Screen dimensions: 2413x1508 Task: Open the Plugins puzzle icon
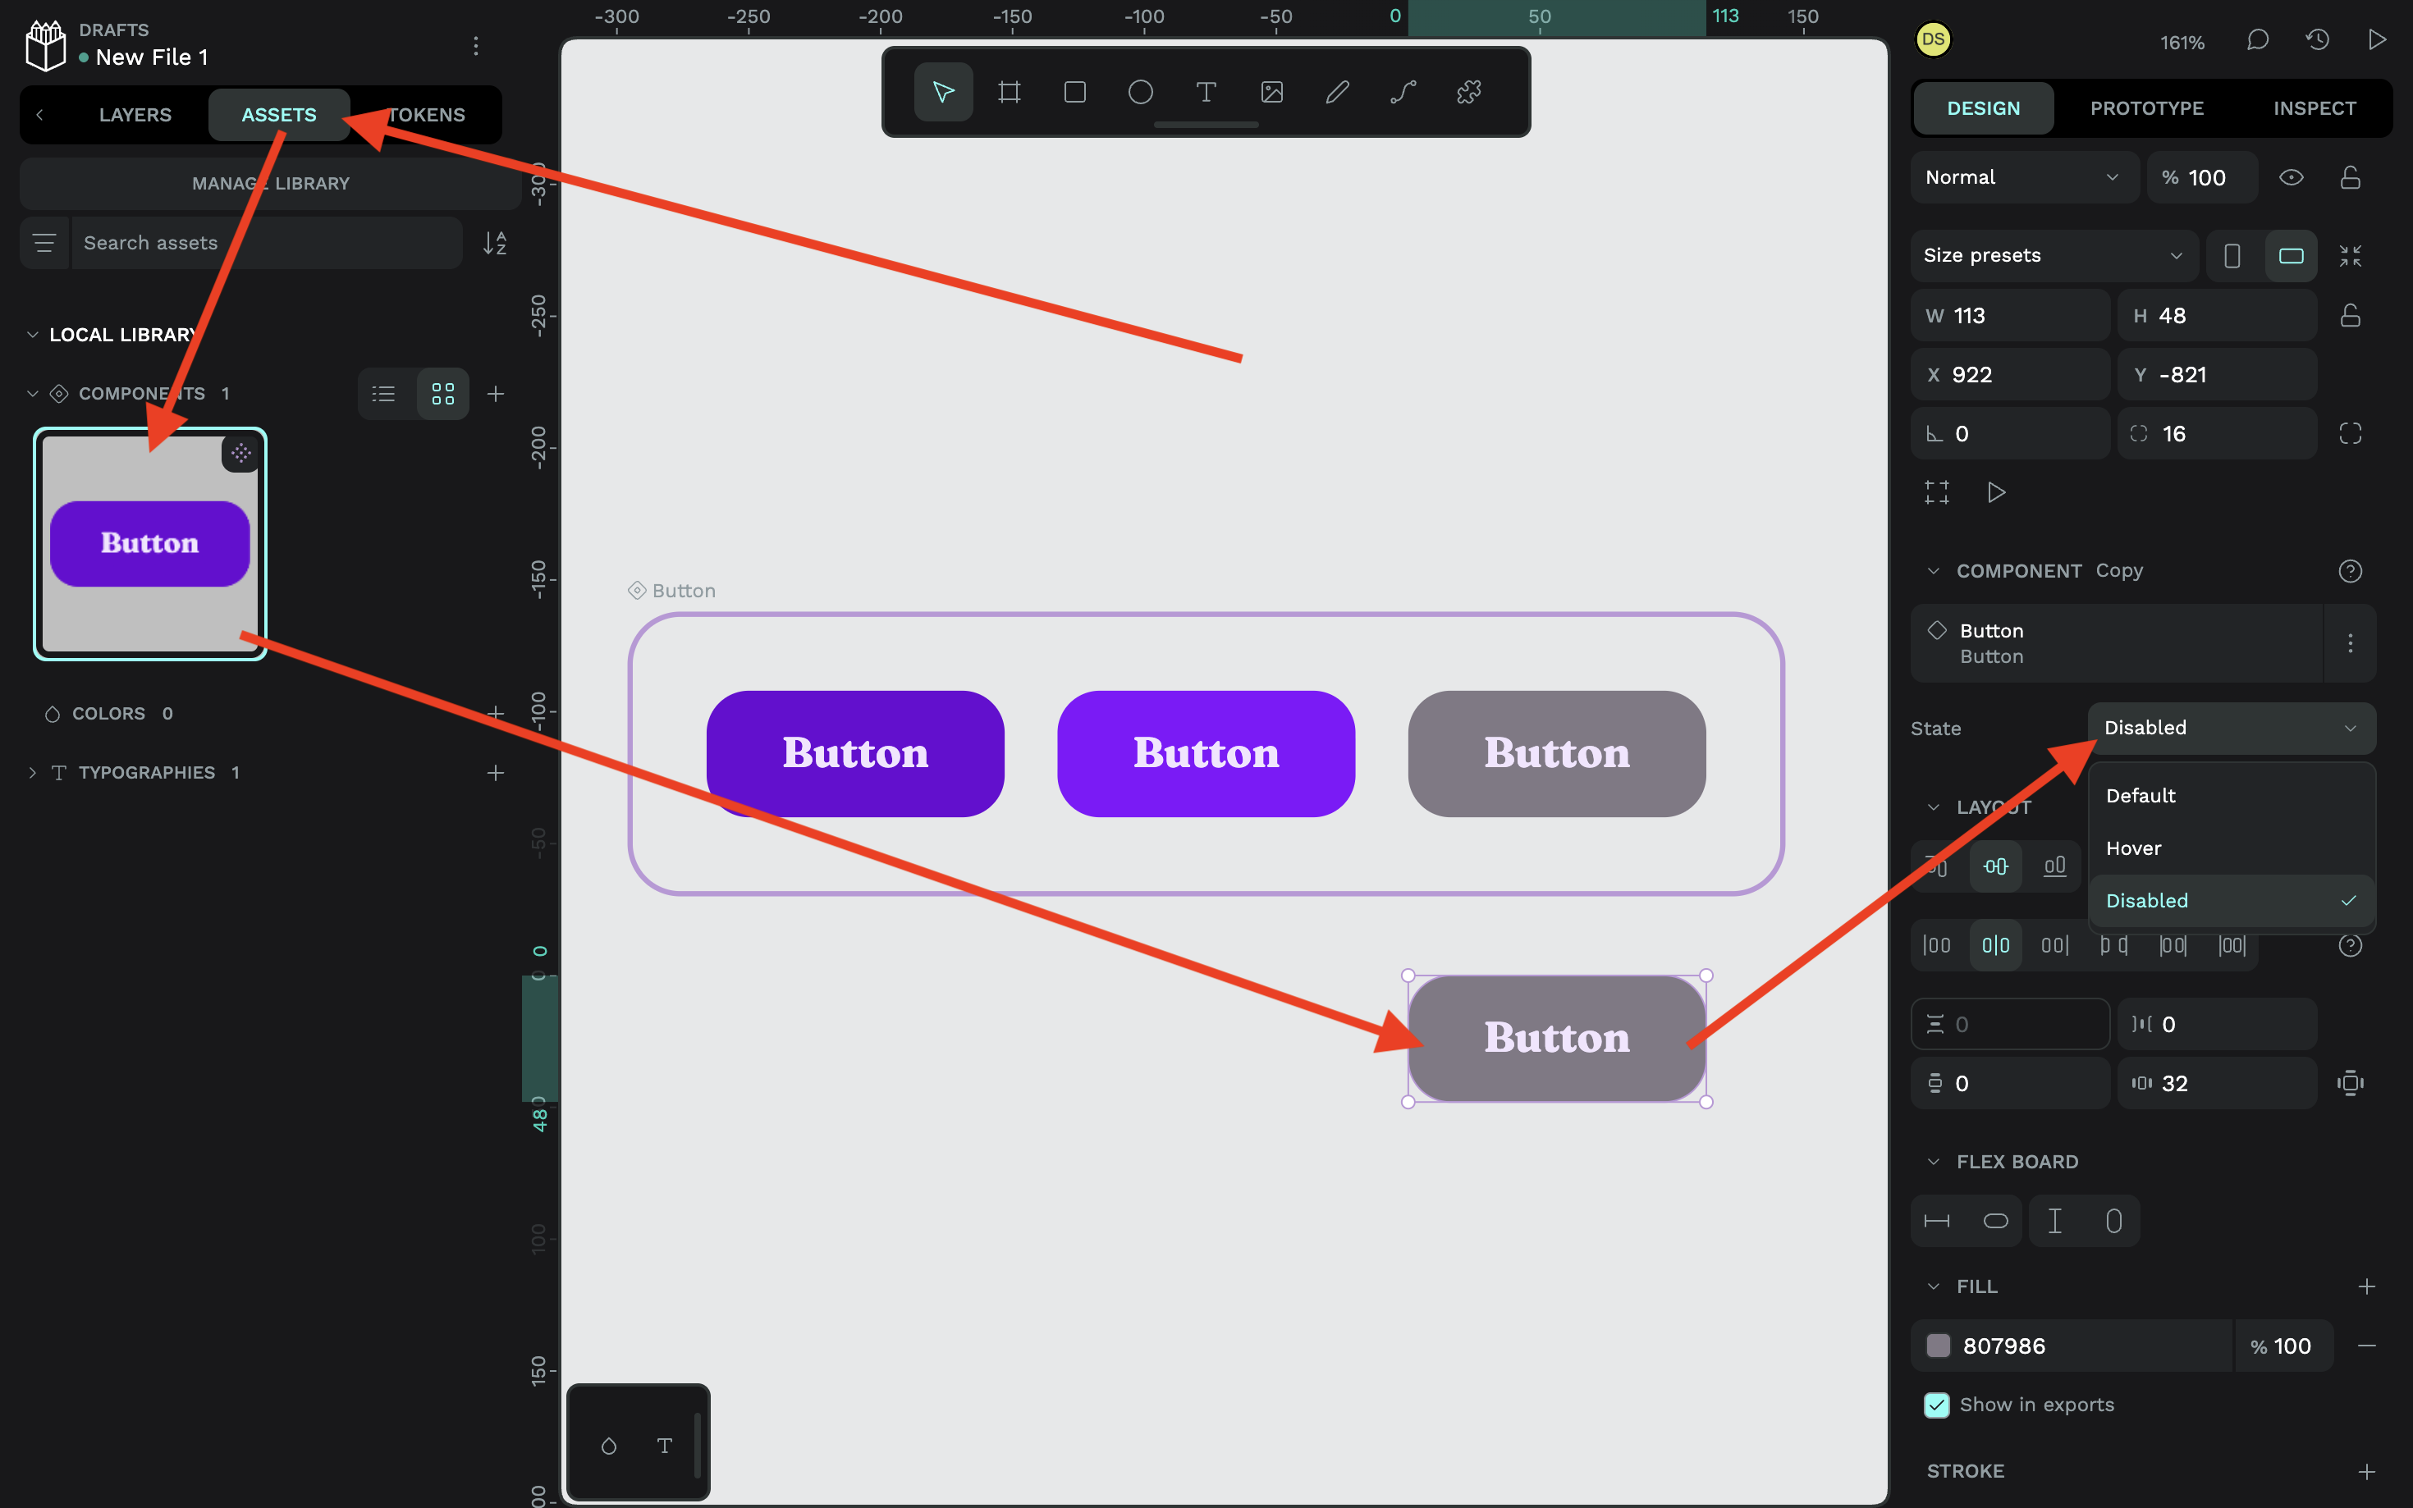[1468, 91]
